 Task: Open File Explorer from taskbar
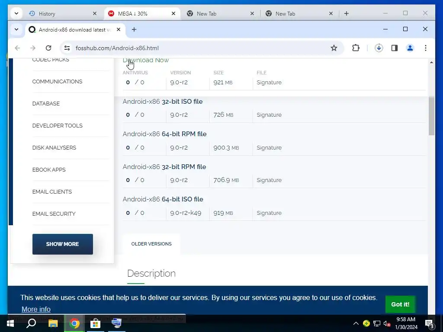pyautogui.click(x=53, y=323)
